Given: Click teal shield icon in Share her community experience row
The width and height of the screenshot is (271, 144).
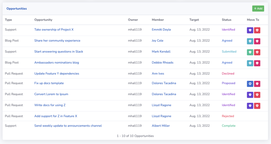Looking at the screenshot, I should coord(250,41).
